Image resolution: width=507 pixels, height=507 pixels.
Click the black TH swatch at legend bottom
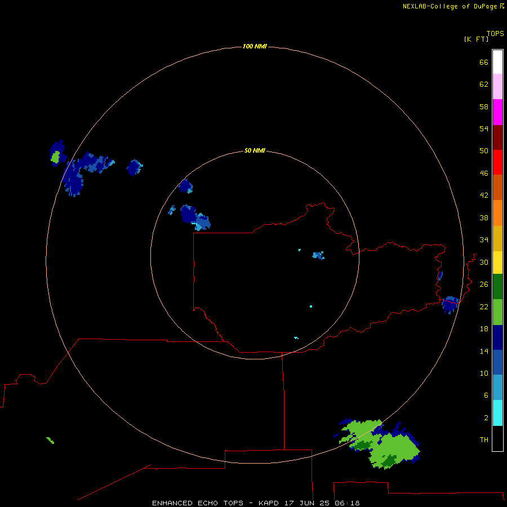point(497,438)
